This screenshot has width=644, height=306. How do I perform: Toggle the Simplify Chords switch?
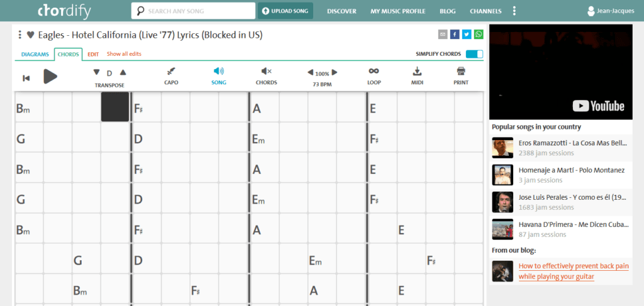(474, 54)
